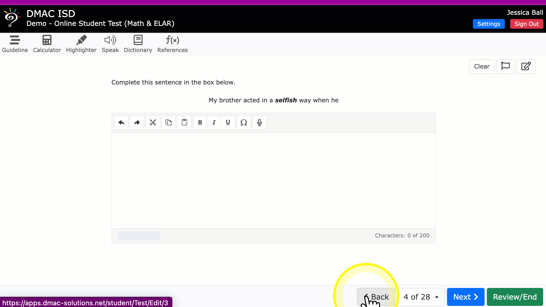Sign out of the test

point(527,24)
